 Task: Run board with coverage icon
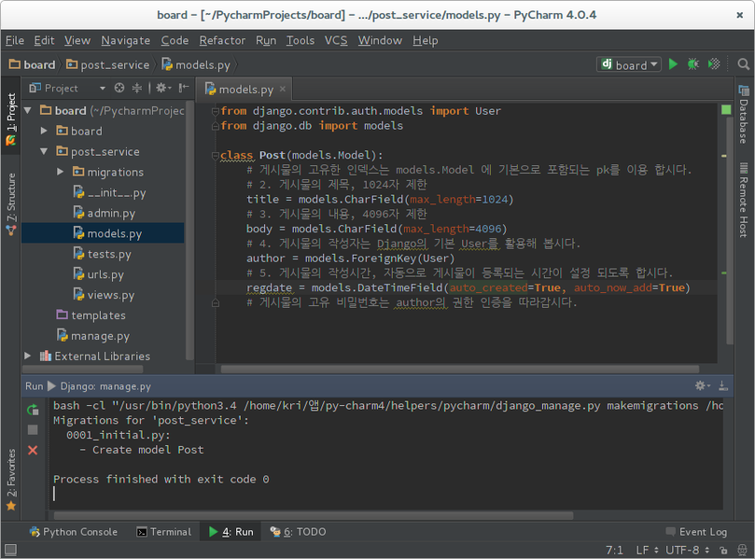[714, 64]
